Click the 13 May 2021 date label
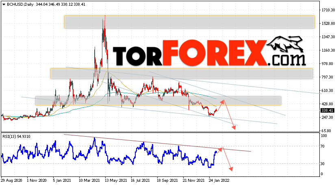Viewport: 336px width, 185px height. point(115,180)
